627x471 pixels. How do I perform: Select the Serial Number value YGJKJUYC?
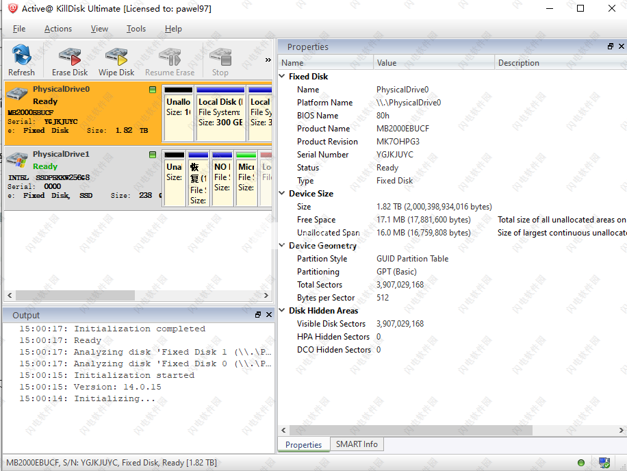point(395,154)
